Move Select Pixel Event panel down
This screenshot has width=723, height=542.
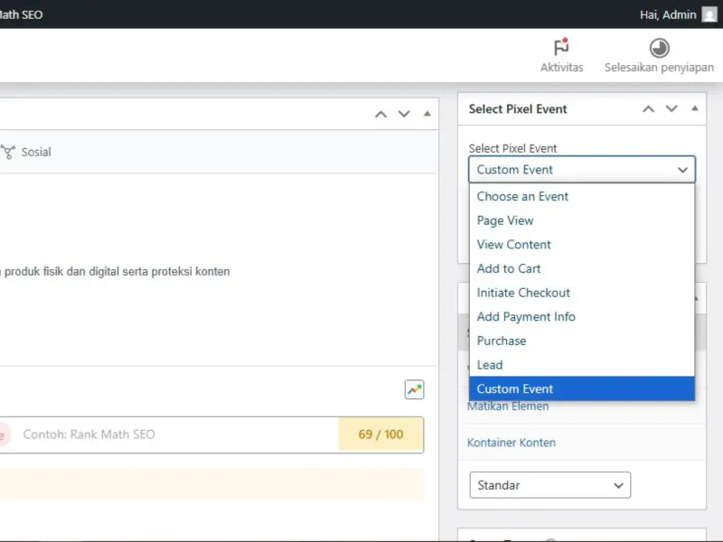tap(671, 109)
